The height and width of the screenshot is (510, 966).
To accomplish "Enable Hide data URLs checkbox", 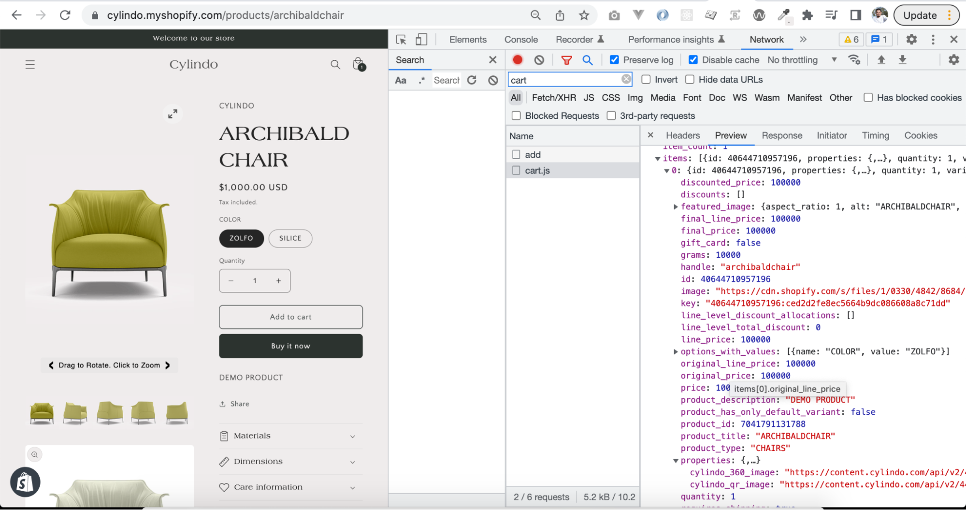I will click(x=690, y=80).
